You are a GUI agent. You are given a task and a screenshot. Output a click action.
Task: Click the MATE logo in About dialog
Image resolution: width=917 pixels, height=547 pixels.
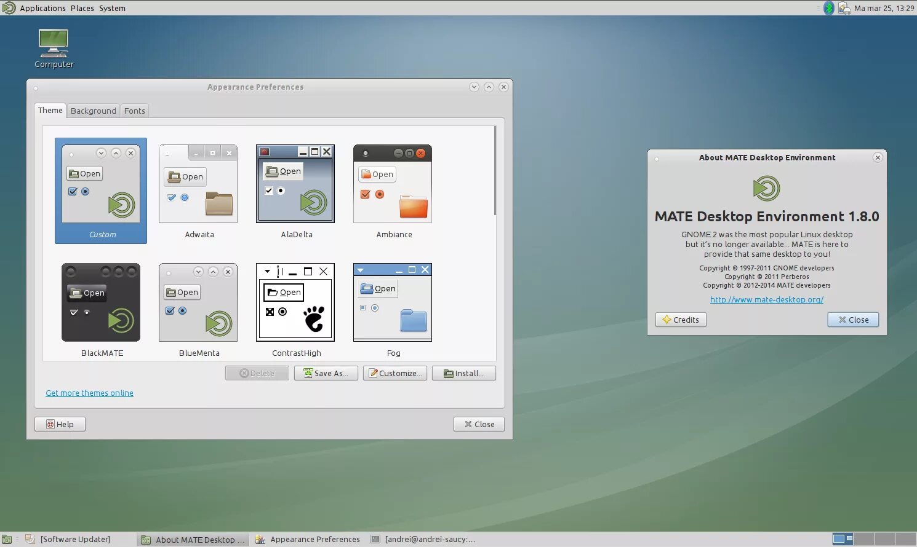tap(766, 188)
